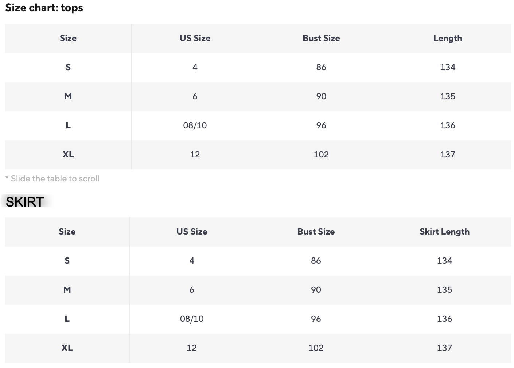Click 'Bust Size' header in skirt table
514x368 pixels.
316,232
